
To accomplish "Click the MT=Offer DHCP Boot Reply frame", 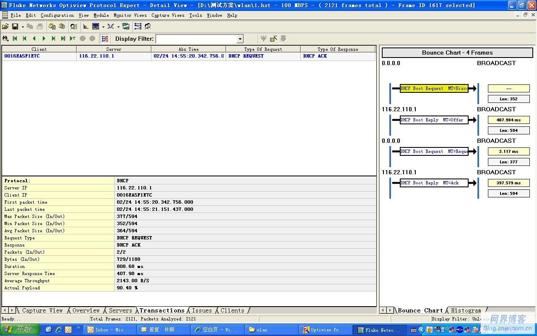I will pyautogui.click(x=434, y=120).
